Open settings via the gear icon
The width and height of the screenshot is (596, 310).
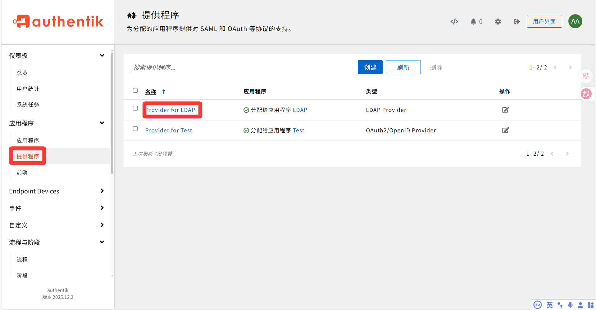pos(498,21)
